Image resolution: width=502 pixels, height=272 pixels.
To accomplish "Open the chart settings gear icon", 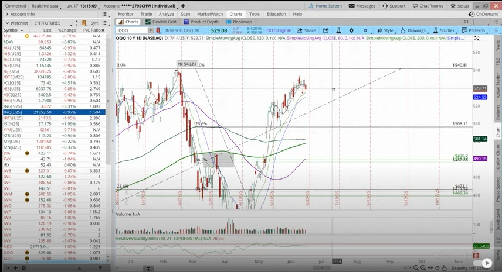I will click(x=351, y=30).
